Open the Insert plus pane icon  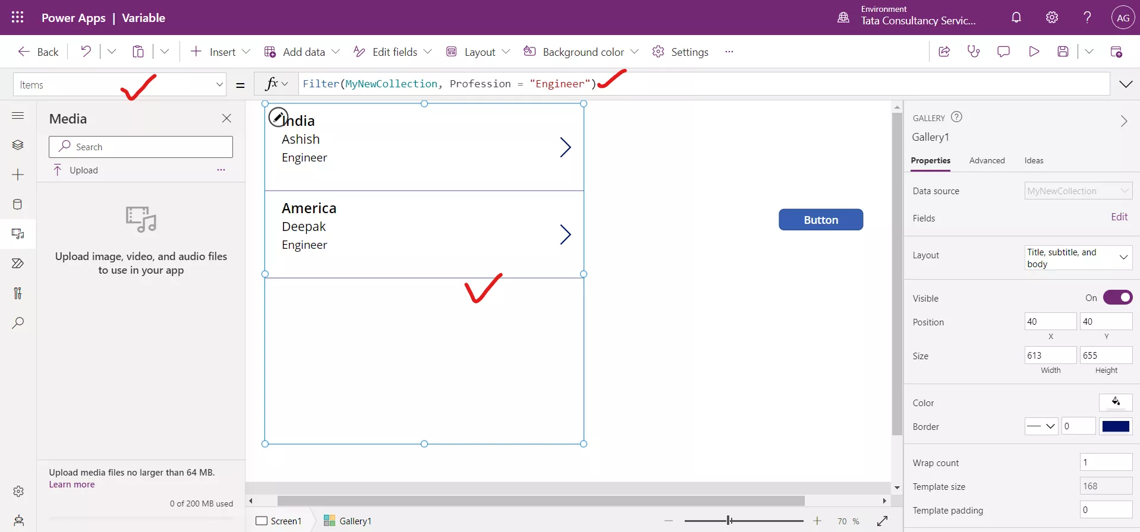point(18,175)
